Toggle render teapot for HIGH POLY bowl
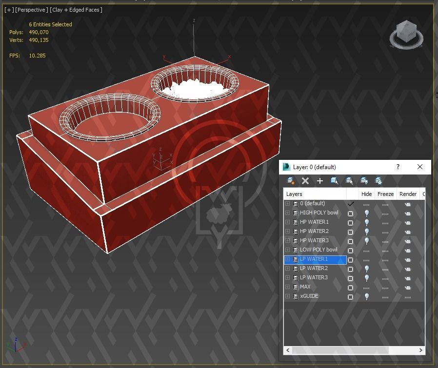The image size is (438, 368). 408,213
